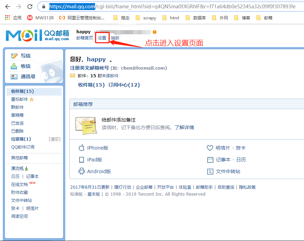
Task: Click the star icon next to 星标邮件
Action: pyautogui.click(x=32, y=99)
